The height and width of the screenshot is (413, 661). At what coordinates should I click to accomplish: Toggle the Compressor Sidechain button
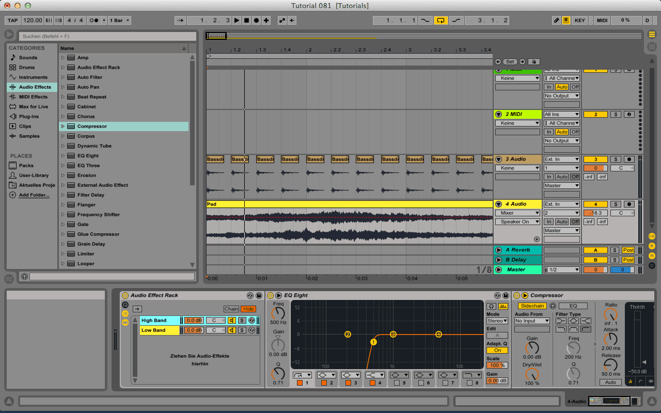tap(531, 306)
